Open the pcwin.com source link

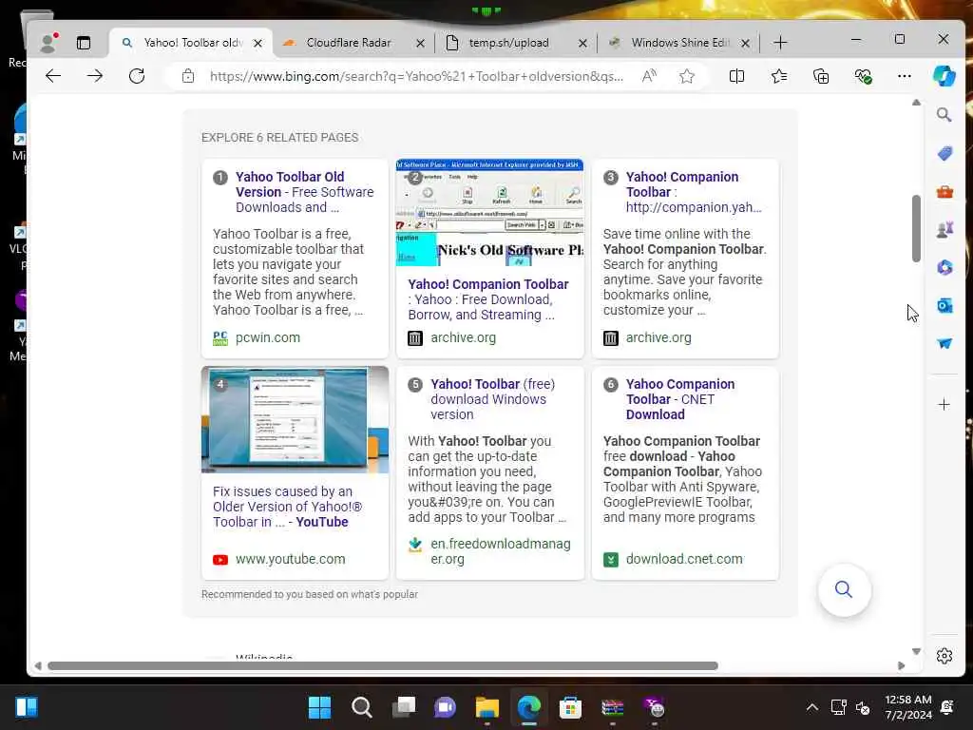tap(267, 337)
